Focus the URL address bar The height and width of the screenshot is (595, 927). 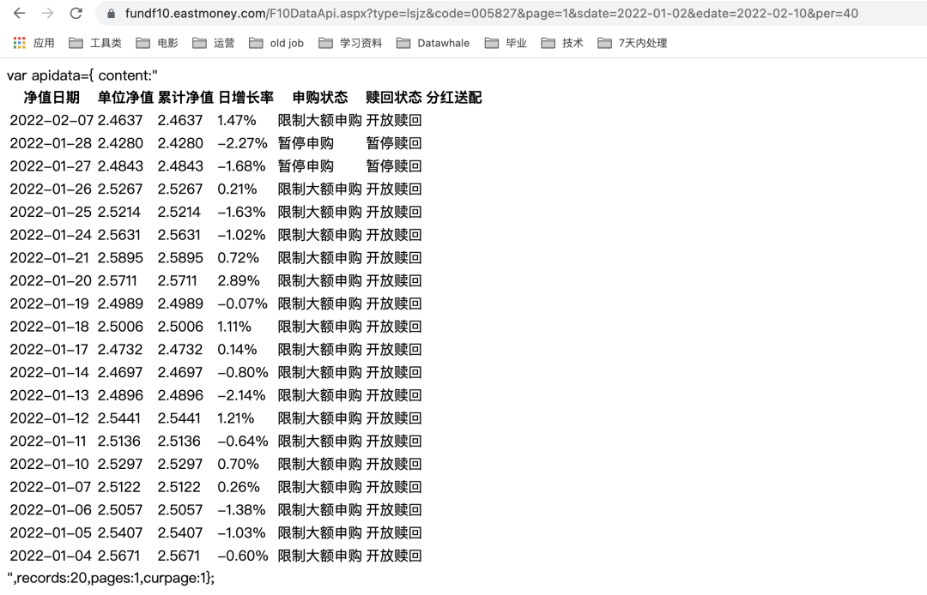[x=491, y=14]
